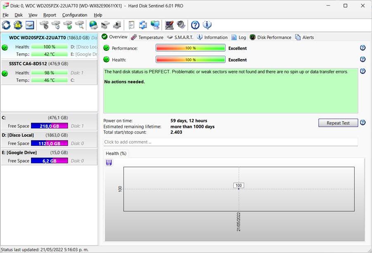Click the disk with green checkmark toolbar icon
This screenshot has width=372, height=253.
68,25
